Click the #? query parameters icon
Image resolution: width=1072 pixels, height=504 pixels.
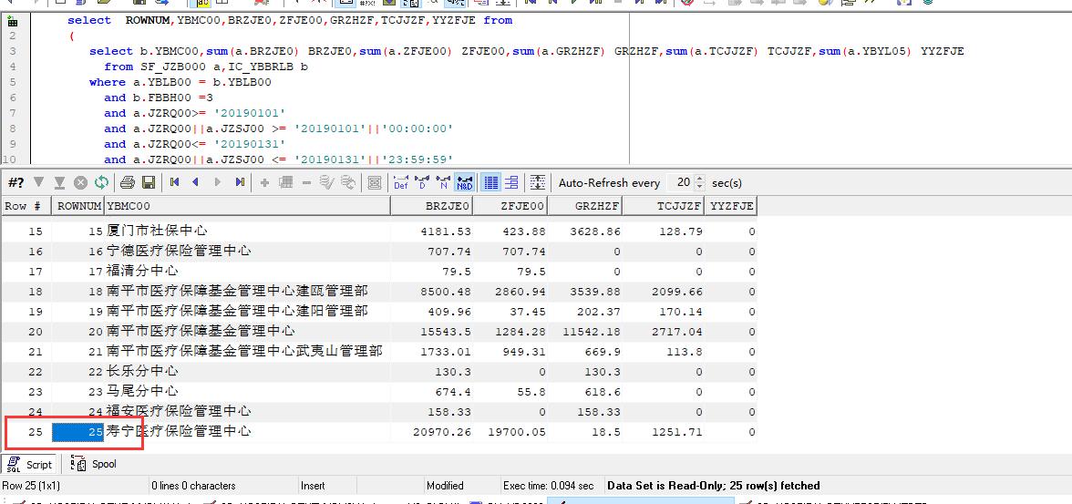tap(15, 182)
